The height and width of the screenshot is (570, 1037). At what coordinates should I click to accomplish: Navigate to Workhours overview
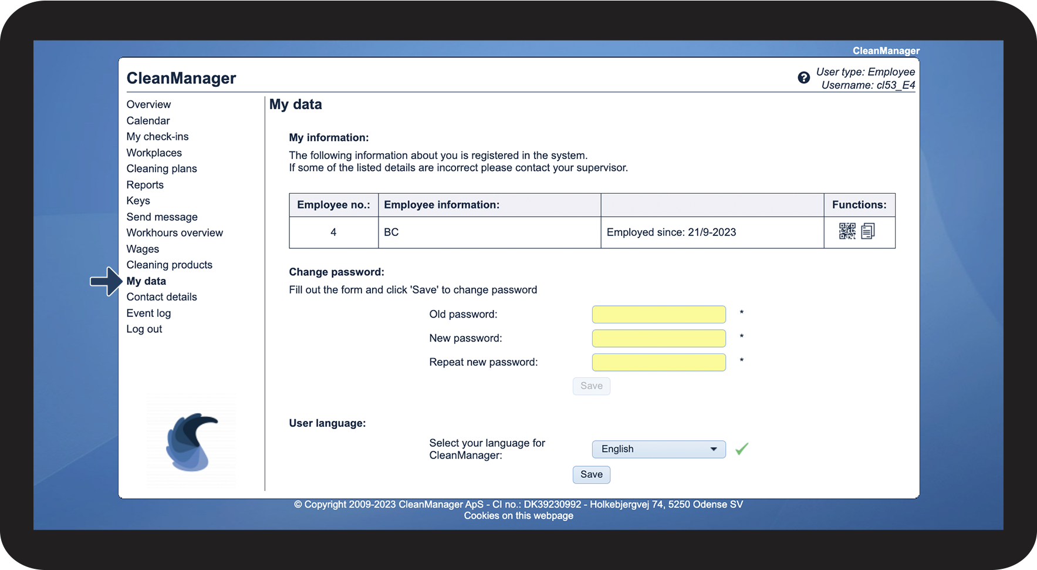174,233
